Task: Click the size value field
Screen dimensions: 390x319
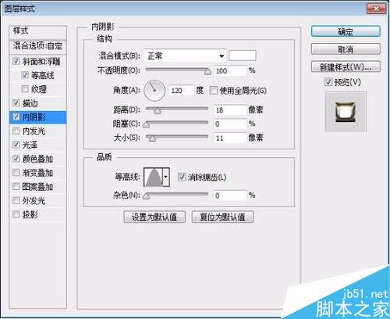Action: [x=230, y=138]
